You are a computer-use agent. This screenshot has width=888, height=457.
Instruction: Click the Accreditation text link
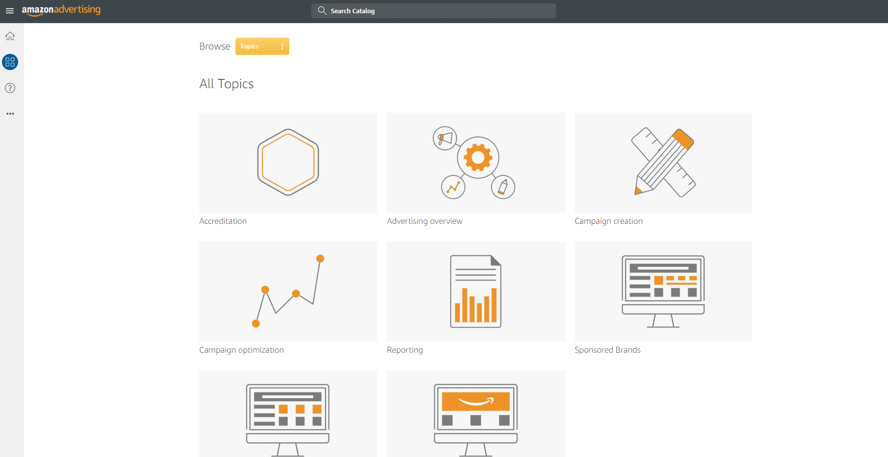click(223, 221)
